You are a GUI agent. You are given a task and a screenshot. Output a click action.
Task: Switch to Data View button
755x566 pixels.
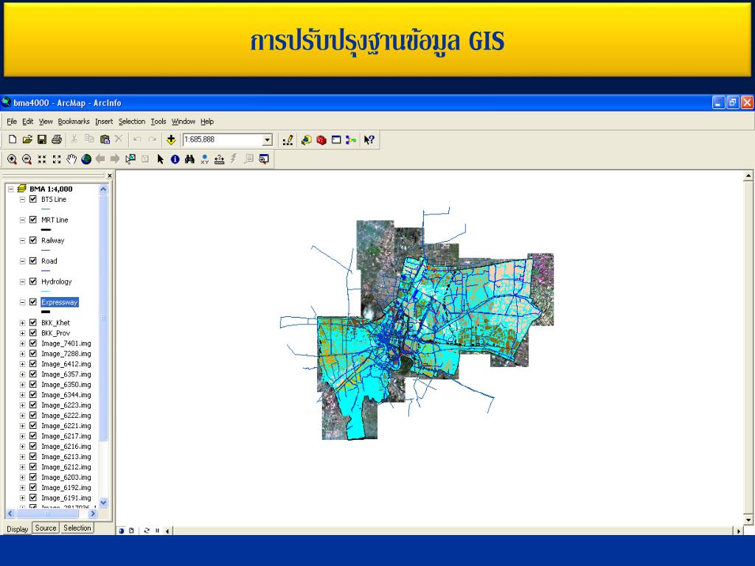(122, 531)
